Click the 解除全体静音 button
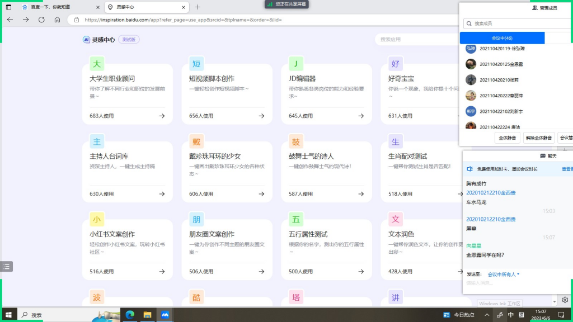Viewport: 573px width, 322px height. click(x=539, y=138)
